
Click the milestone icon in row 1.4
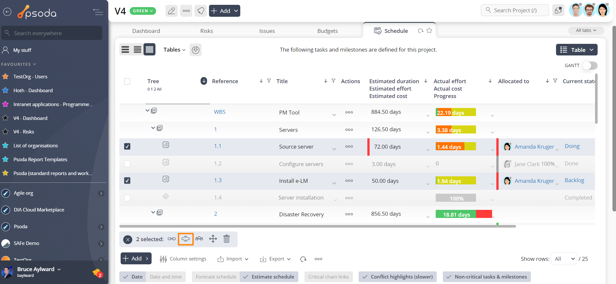pos(166,196)
